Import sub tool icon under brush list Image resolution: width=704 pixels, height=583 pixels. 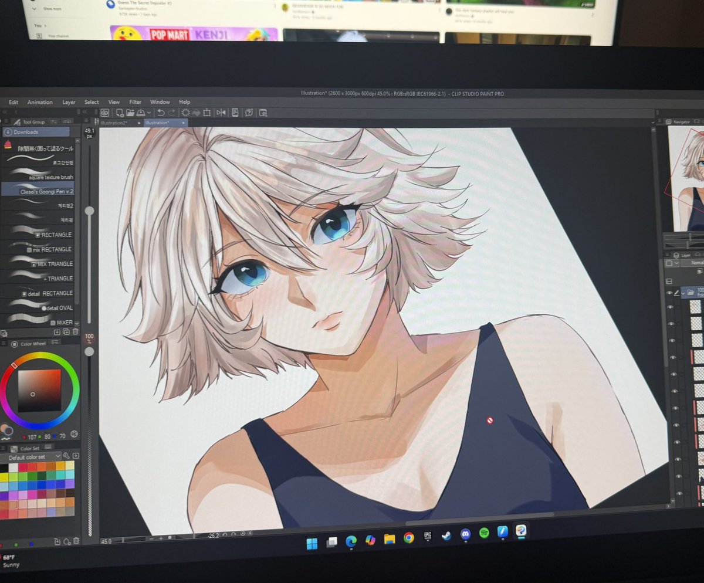tap(57, 332)
